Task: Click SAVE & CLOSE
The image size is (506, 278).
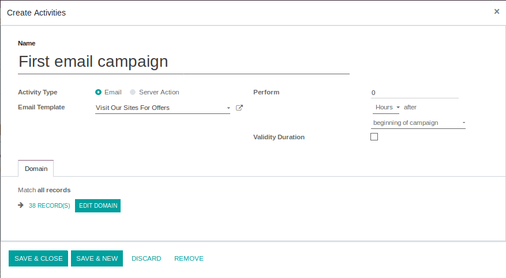Action: (39, 258)
